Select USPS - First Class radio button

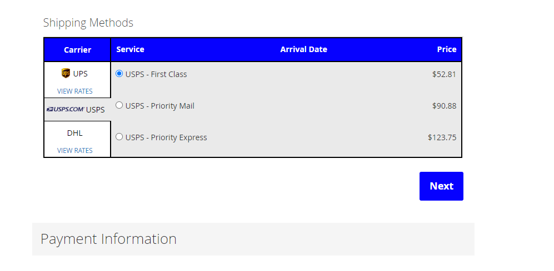(x=119, y=74)
